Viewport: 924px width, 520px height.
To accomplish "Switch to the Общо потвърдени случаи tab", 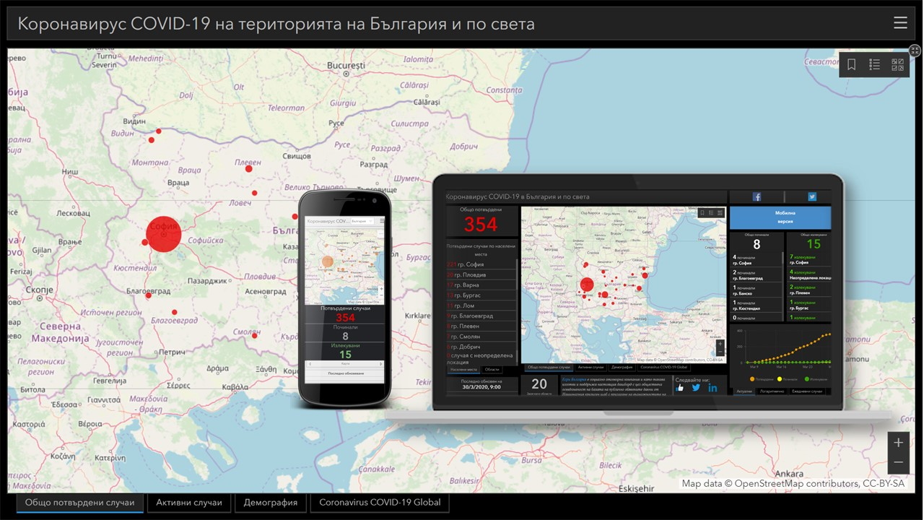I will point(79,503).
